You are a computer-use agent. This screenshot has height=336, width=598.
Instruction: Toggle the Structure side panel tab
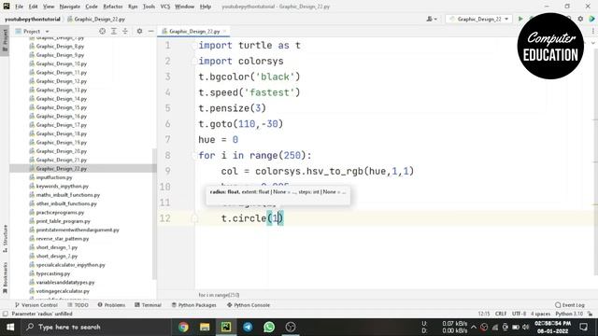(x=5, y=239)
